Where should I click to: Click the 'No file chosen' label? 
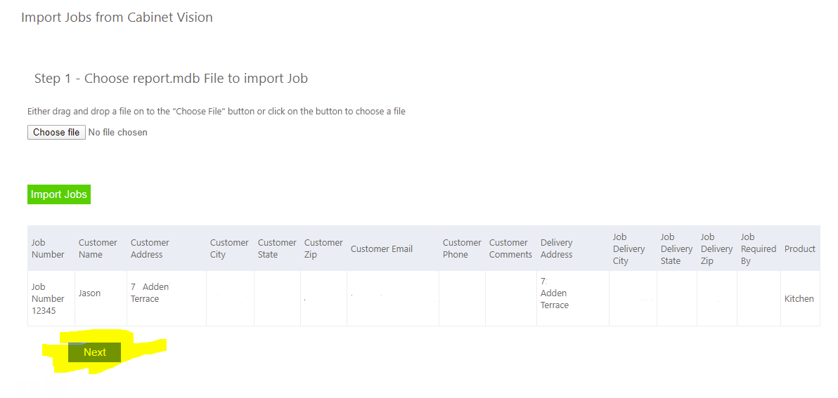pos(117,133)
